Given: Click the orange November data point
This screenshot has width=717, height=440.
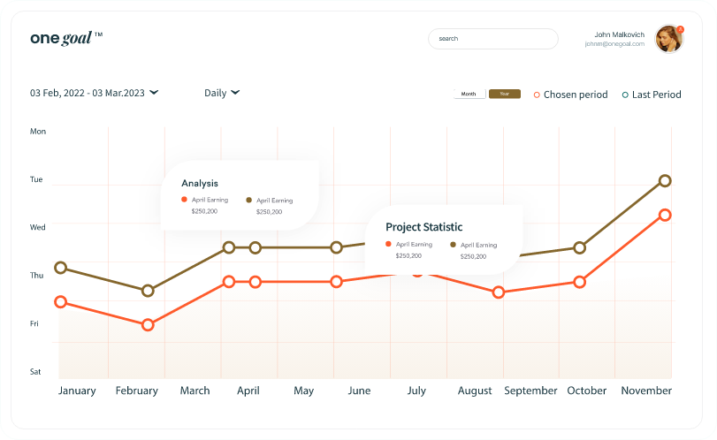Looking at the screenshot, I should click(665, 215).
